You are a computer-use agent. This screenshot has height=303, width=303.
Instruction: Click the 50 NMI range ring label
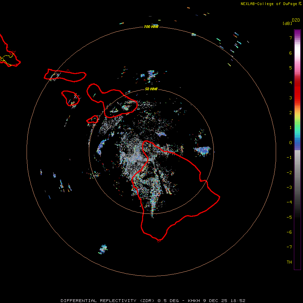click(x=151, y=89)
